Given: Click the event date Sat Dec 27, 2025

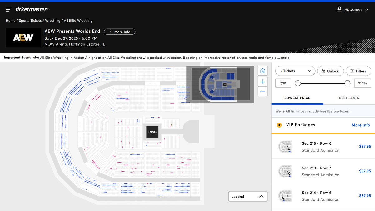Looking at the screenshot, I should [x=71, y=38].
